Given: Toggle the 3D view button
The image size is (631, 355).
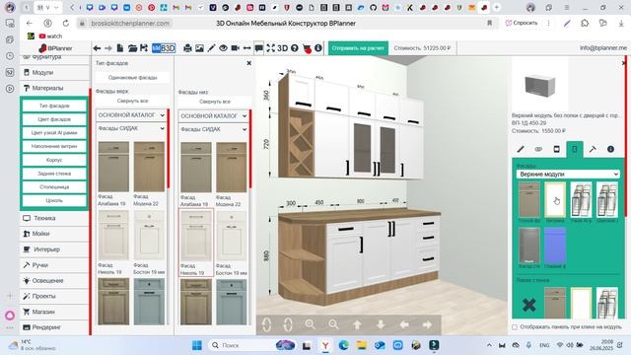Looking at the screenshot, I should 283,48.
